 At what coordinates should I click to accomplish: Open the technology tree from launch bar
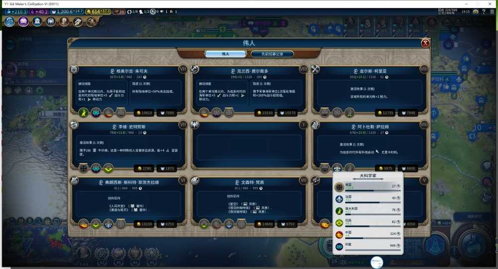9,21
